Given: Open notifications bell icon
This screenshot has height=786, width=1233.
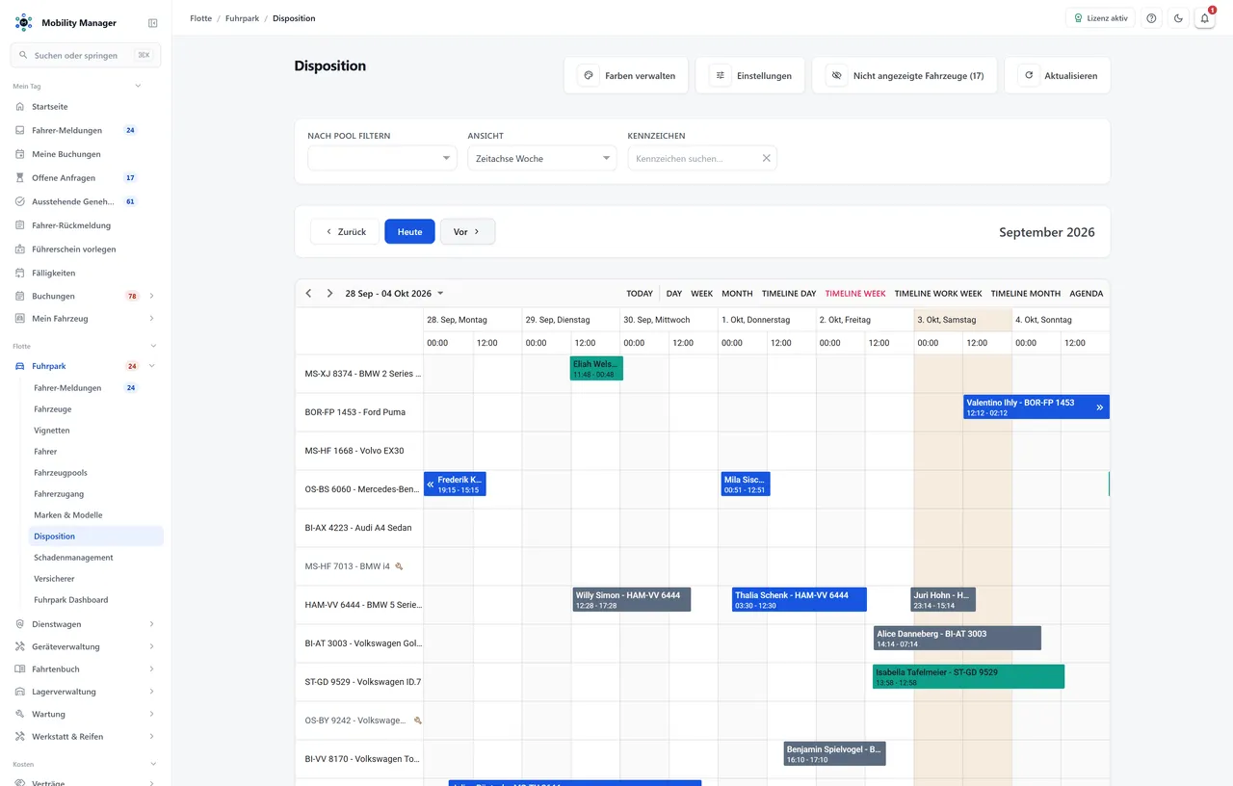Looking at the screenshot, I should pyautogui.click(x=1204, y=18).
